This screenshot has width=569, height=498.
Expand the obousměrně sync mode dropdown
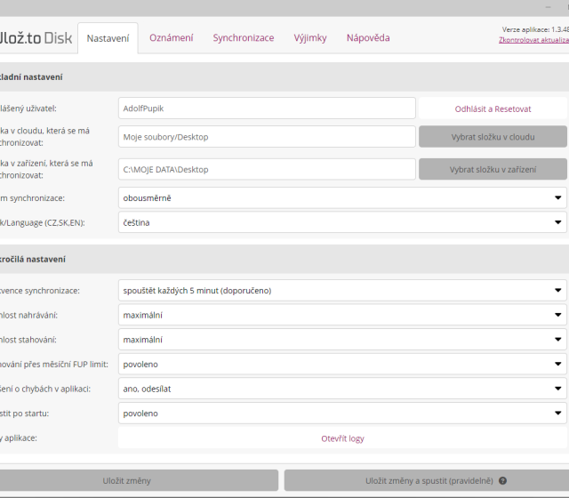point(342,197)
